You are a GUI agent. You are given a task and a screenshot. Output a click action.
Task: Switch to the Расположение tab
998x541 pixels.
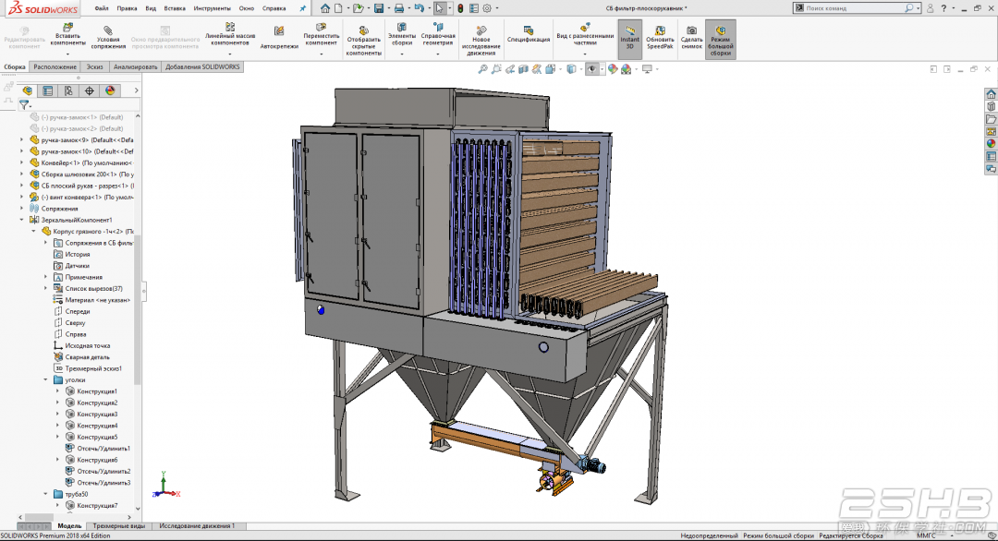click(x=55, y=66)
